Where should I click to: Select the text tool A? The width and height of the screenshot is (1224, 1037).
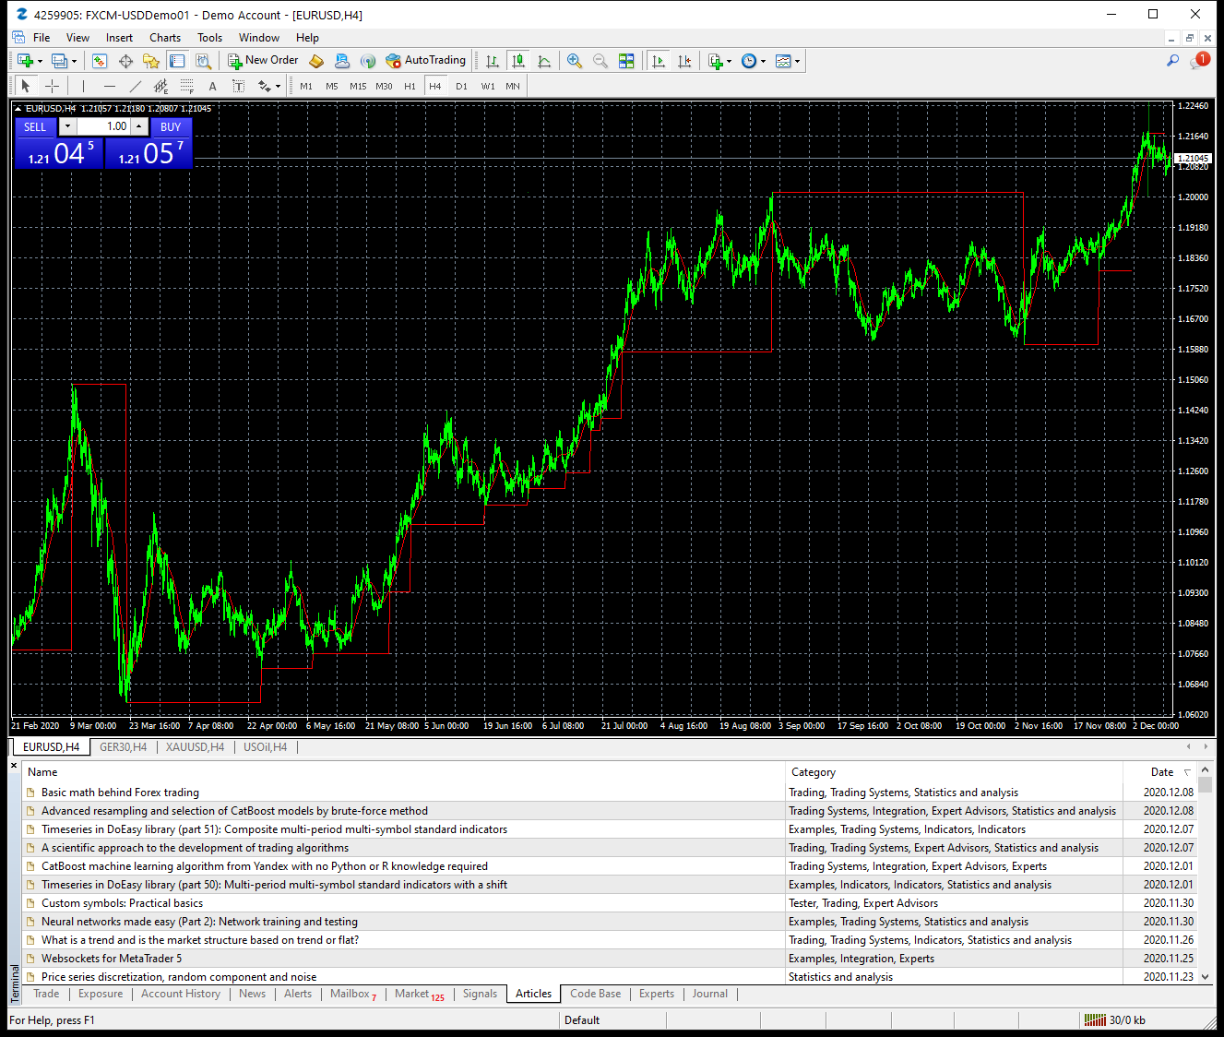tap(212, 86)
